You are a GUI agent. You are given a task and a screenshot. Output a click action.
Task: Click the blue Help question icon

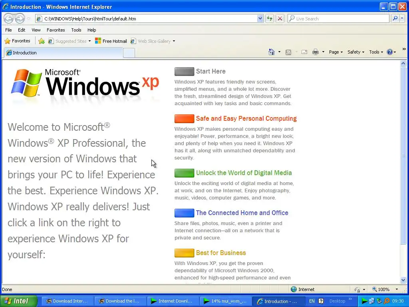tap(390, 52)
